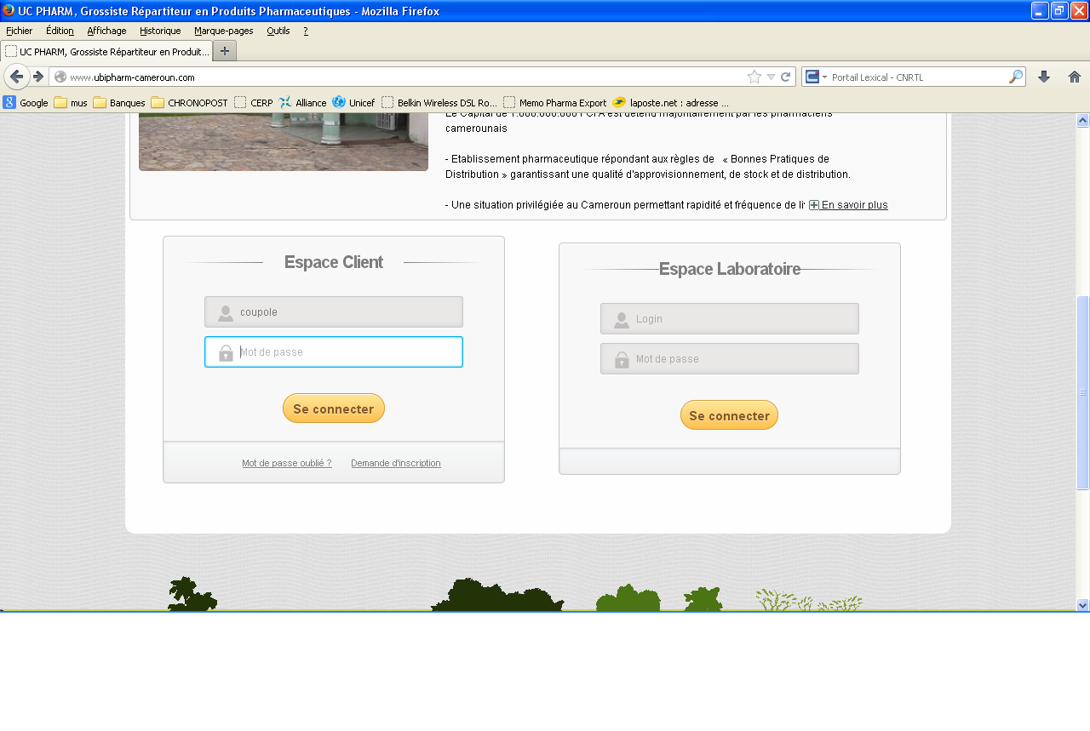This screenshot has height=731, width=1090.
Task: Go back with the browser back arrow
Action: coord(16,77)
